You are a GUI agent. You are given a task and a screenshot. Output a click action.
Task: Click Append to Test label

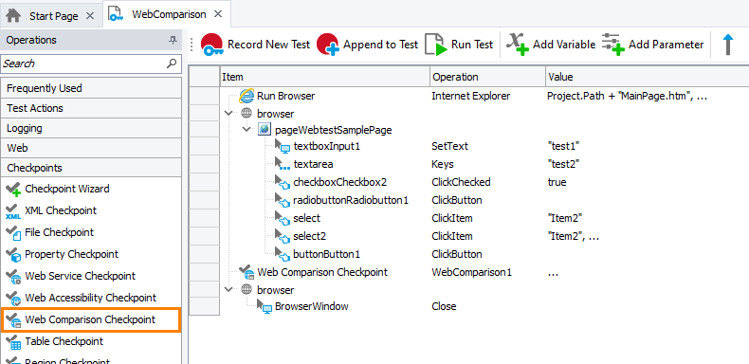point(381,45)
